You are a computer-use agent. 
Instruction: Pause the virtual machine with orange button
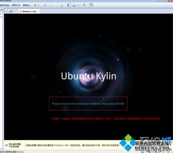click(35, 5)
